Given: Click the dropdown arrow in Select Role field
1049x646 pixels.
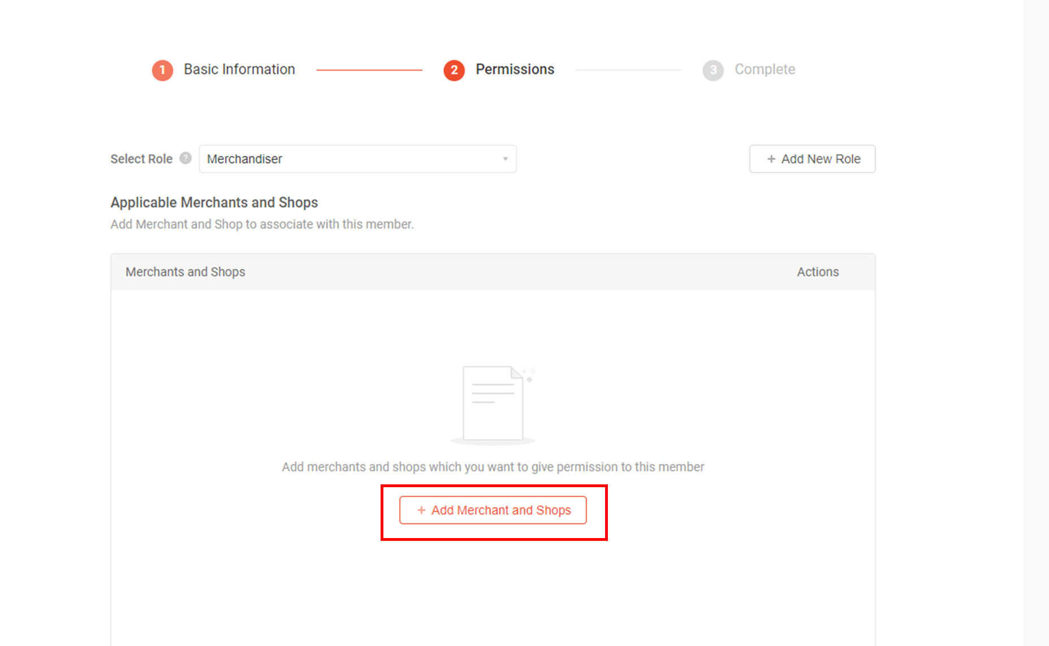Looking at the screenshot, I should [x=506, y=159].
